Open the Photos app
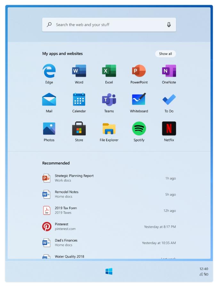Viewport: 218px width, 286px height. coord(49,128)
